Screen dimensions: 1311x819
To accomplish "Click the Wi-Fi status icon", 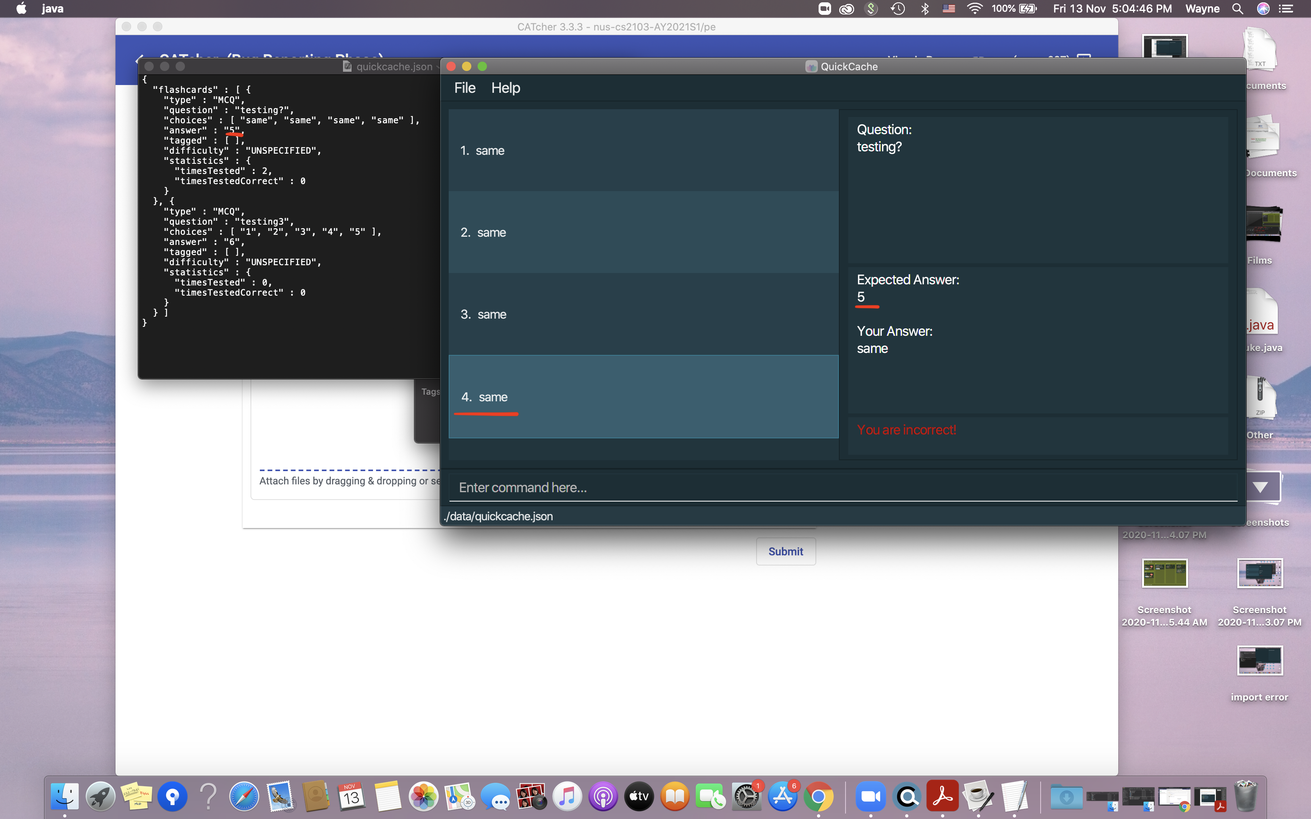I will (x=974, y=9).
